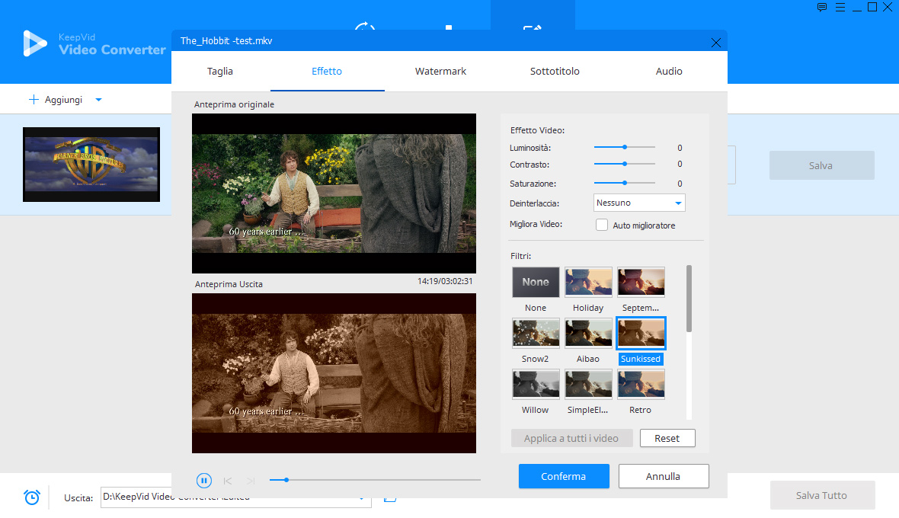Click the schedule alarm clock icon
This screenshot has height=518, width=899.
tap(32, 497)
